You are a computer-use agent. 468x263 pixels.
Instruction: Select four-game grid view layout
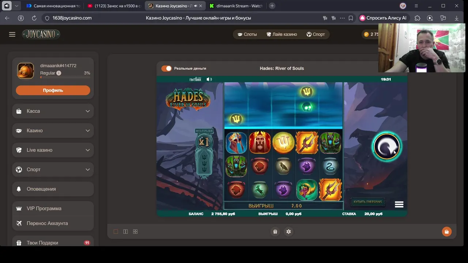pyautogui.click(x=135, y=232)
